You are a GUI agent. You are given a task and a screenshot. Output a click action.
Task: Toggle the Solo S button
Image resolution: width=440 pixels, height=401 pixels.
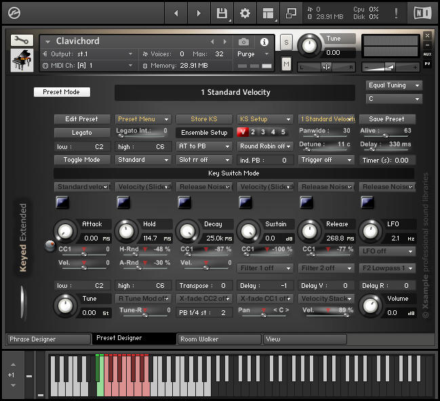(286, 41)
